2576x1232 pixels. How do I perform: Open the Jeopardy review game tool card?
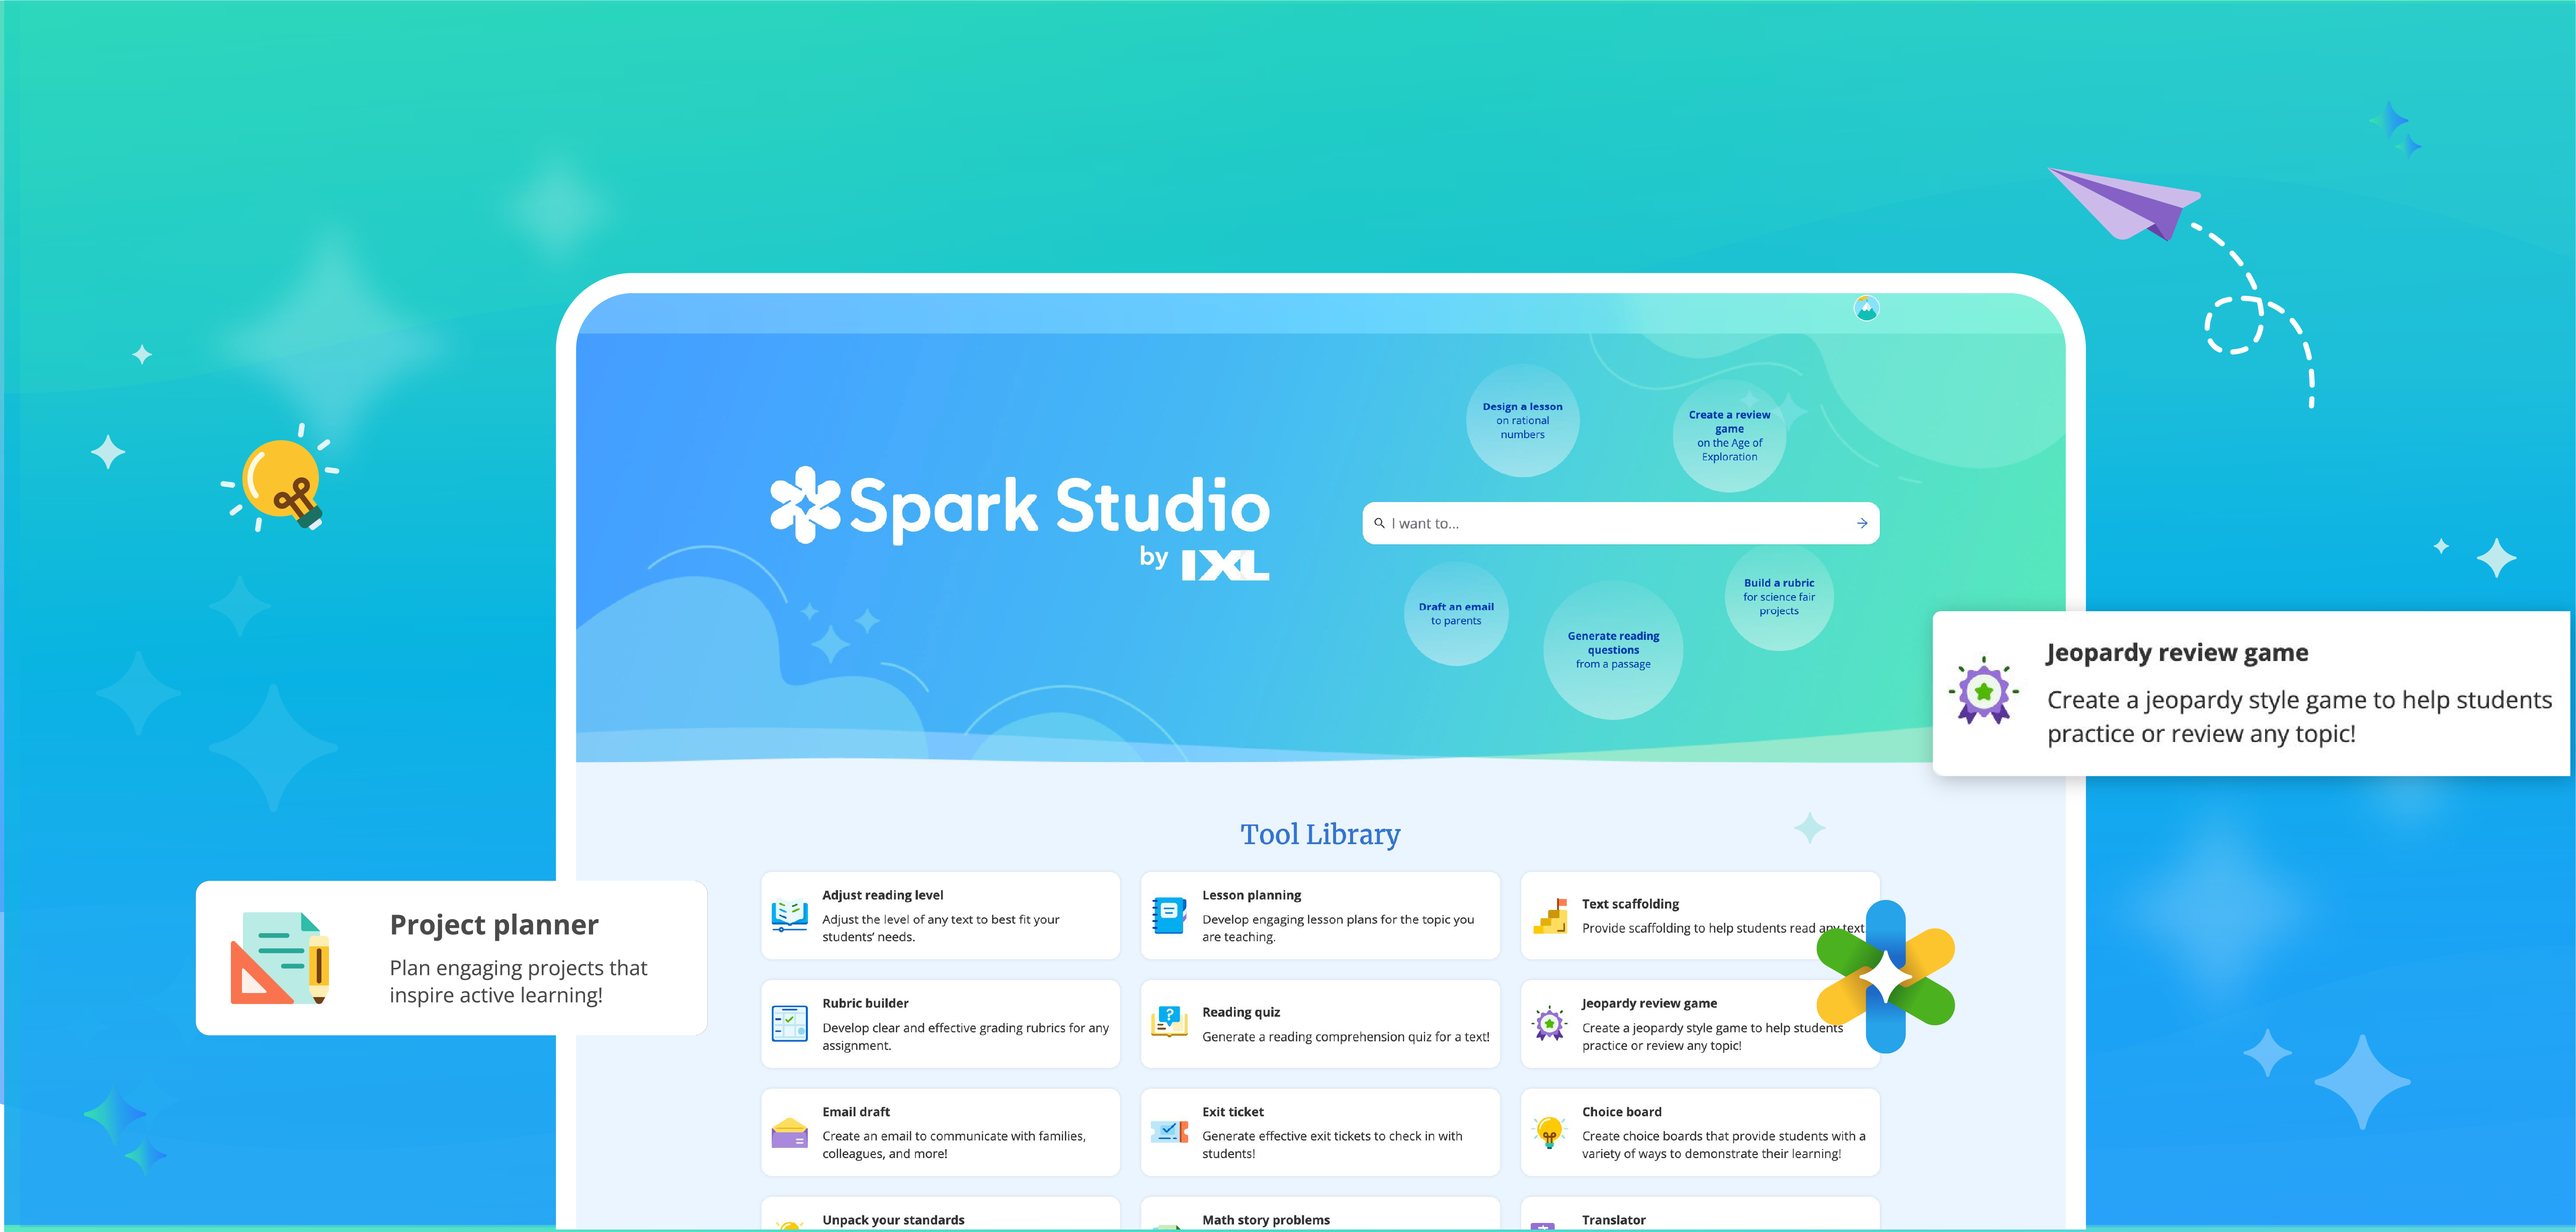click(1700, 1024)
